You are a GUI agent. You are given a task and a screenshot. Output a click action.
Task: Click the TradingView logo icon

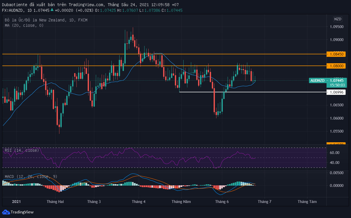click(x=6, y=212)
